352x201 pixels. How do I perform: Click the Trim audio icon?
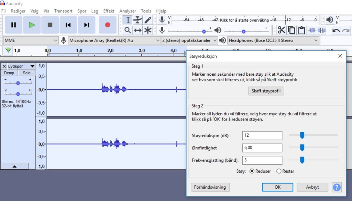pyautogui.click(x=311, y=30)
